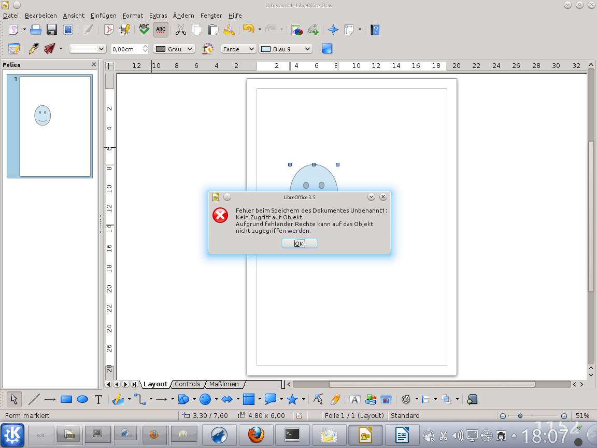The image size is (597, 448).
Task: Toggle Edit Points mode
Action: tap(318, 399)
